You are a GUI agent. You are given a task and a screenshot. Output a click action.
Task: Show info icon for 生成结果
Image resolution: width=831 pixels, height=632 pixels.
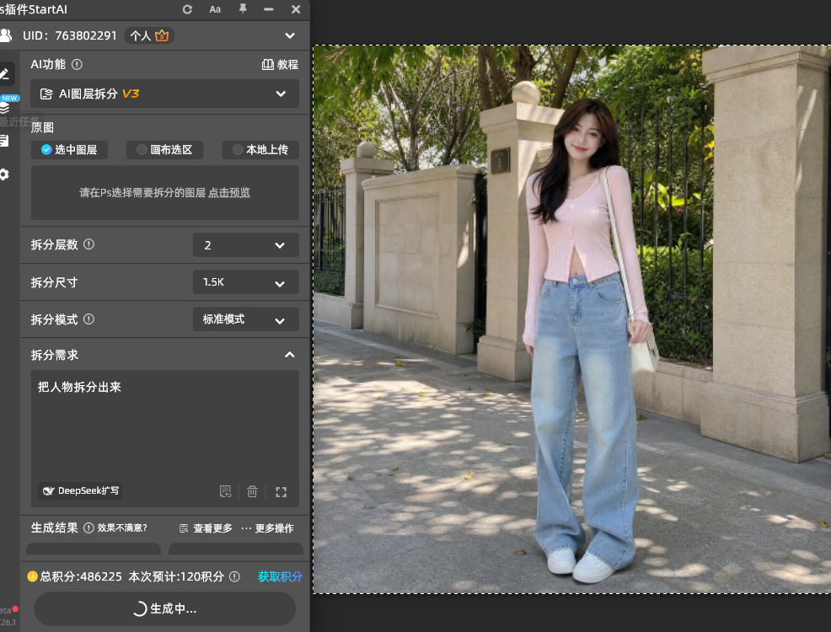(x=89, y=528)
